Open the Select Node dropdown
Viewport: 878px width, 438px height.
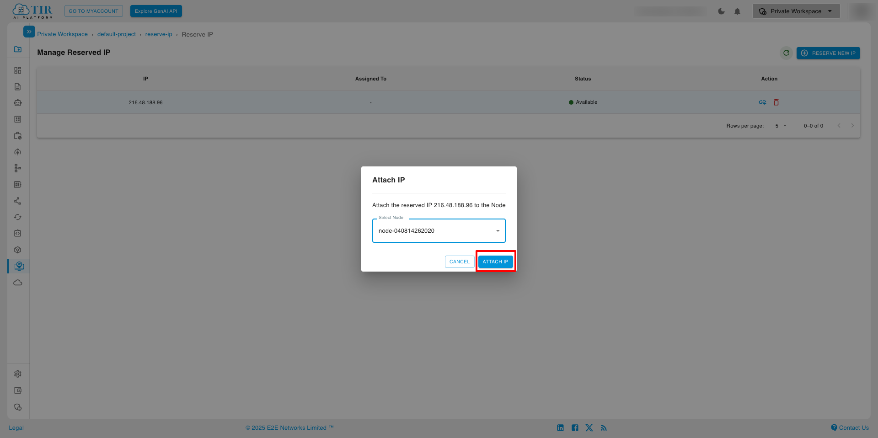(x=439, y=230)
